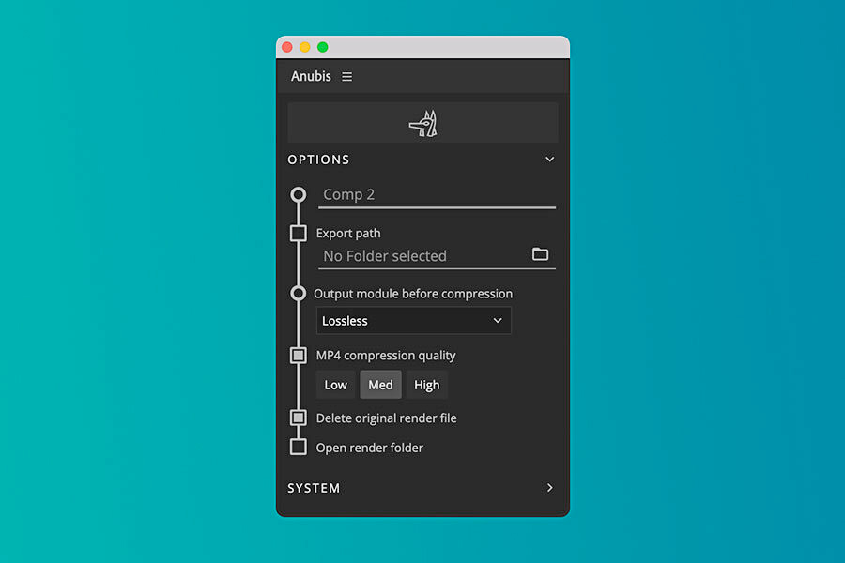Collapse the OPTIONS section chevron

[549, 160]
